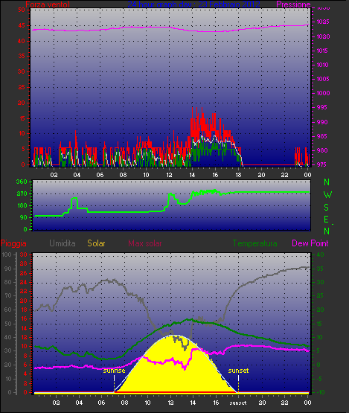Select compass letter 'W' beside the direction chart

click(327, 195)
